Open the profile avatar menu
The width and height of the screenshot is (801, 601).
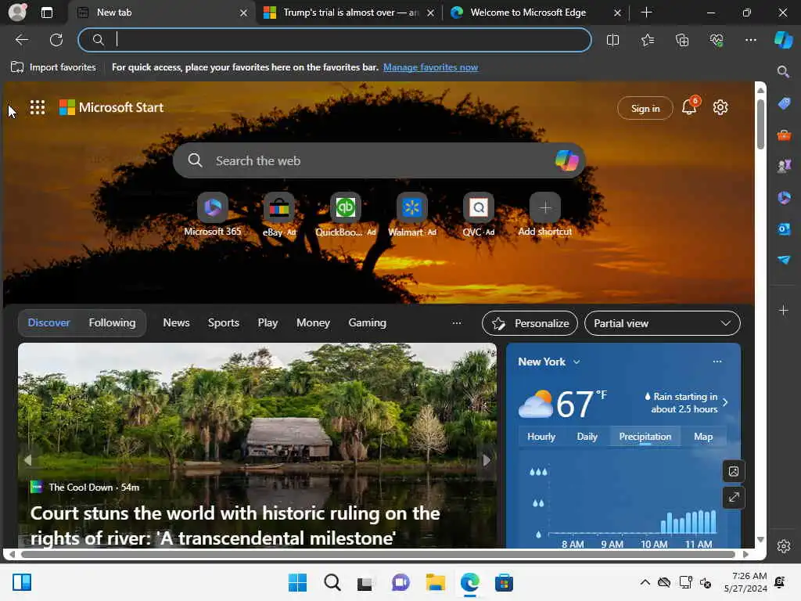pyautogui.click(x=17, y=13)
